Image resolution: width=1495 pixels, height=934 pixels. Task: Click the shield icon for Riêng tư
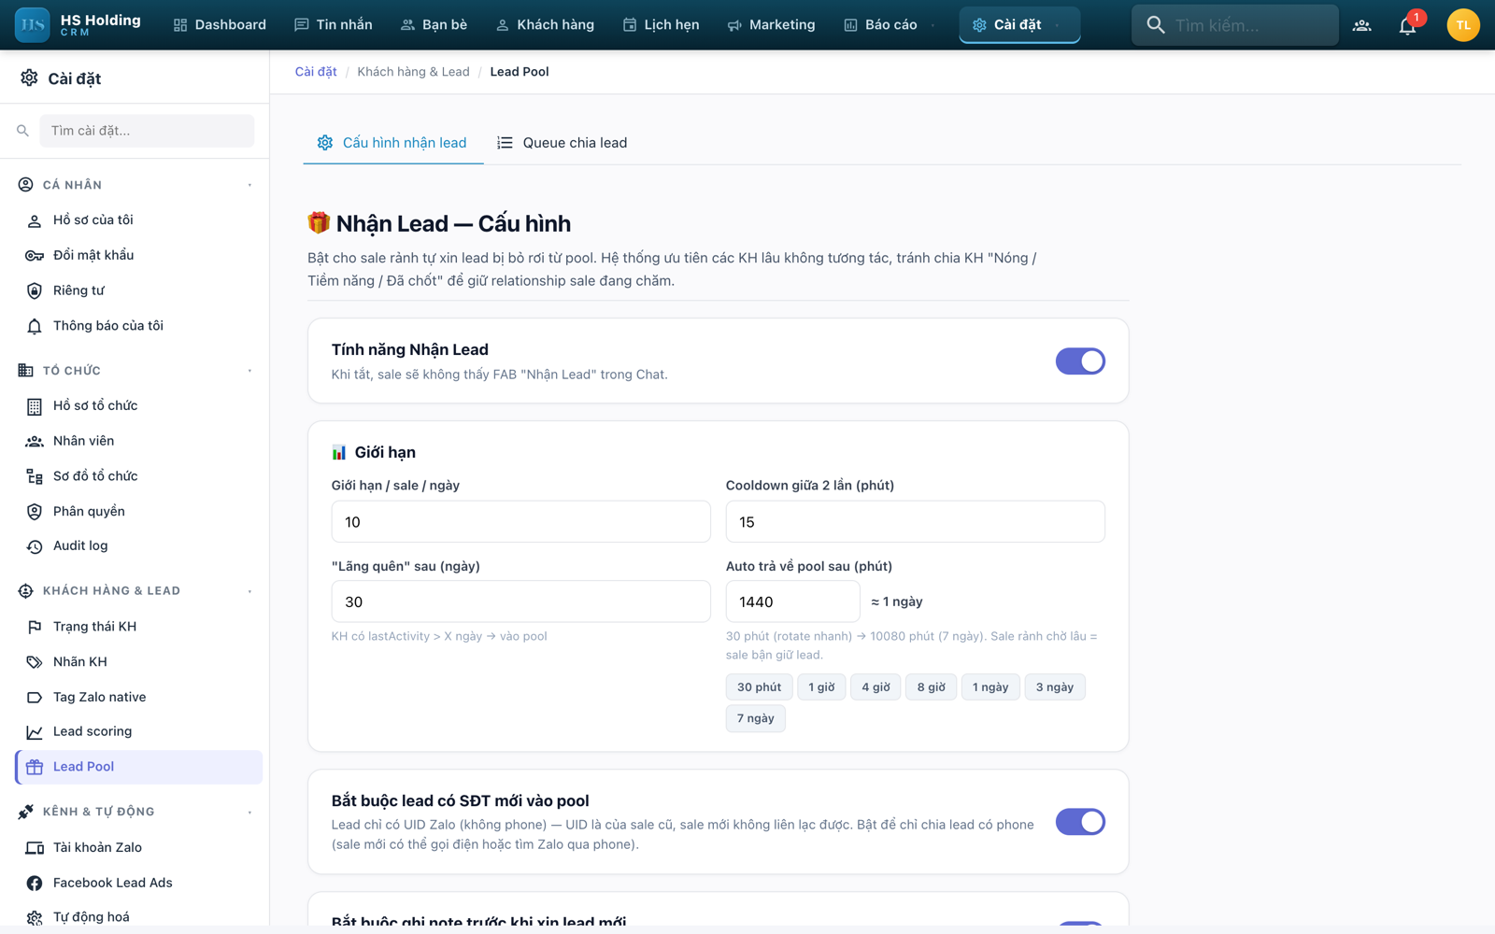[x=34, y=290]
